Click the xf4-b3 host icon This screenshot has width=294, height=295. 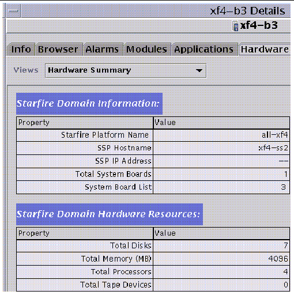pyautogui.click(x=235, y=26)
